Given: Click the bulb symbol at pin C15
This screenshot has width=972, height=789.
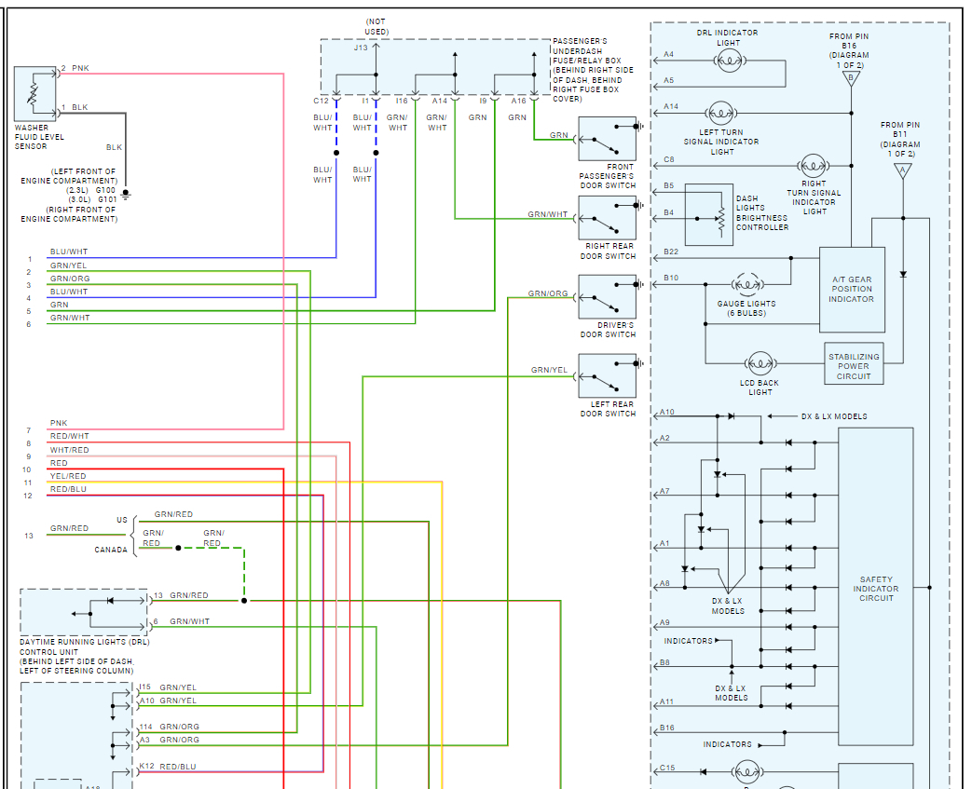Looking at the screenshot, I should coord(746,771).
